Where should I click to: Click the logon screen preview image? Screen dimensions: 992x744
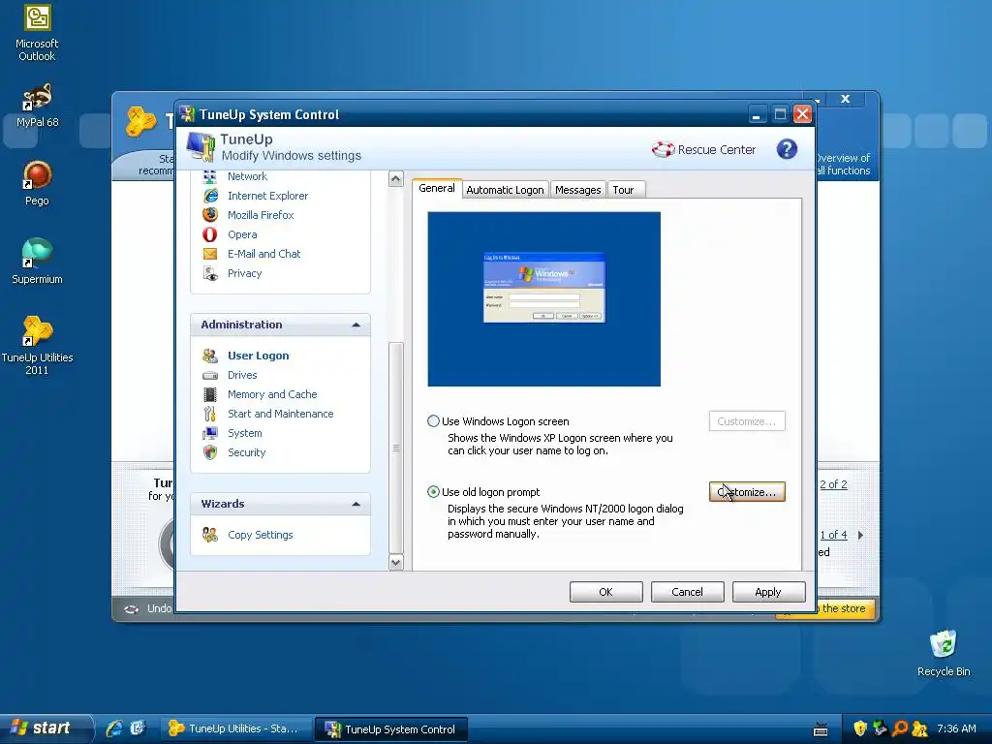[x=544, y=299]
